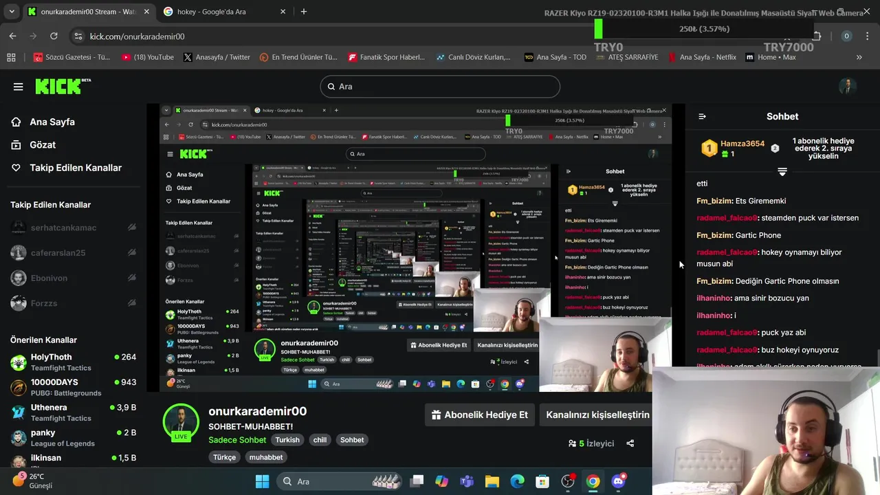880x495 pixels.
Task: Open serhatcankamac in followed channels
Action: (74, 228)
